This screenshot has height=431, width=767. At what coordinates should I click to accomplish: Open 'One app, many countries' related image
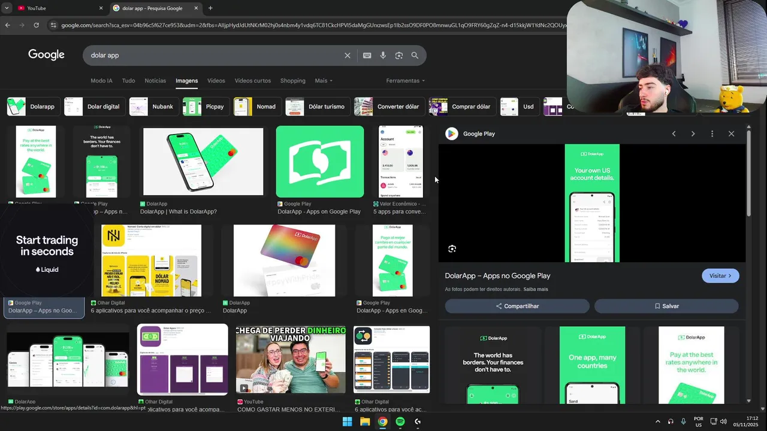tap(592, 365)
